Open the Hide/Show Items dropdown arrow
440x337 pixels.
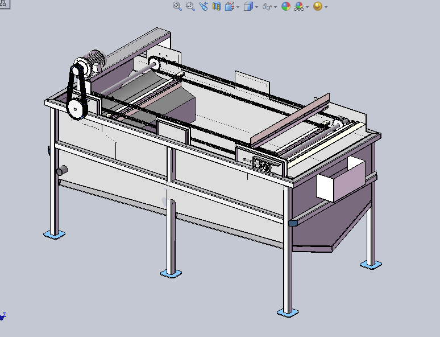[x=275, y=7]
